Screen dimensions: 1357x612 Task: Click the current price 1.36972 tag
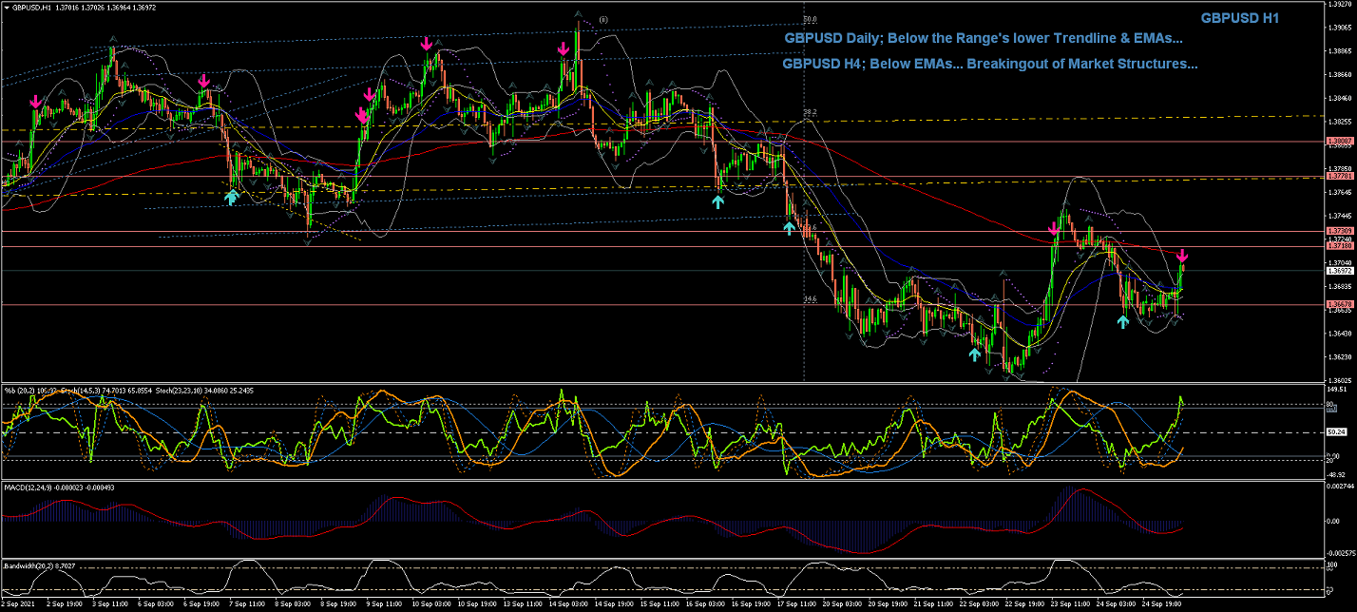pos(1339,271)
